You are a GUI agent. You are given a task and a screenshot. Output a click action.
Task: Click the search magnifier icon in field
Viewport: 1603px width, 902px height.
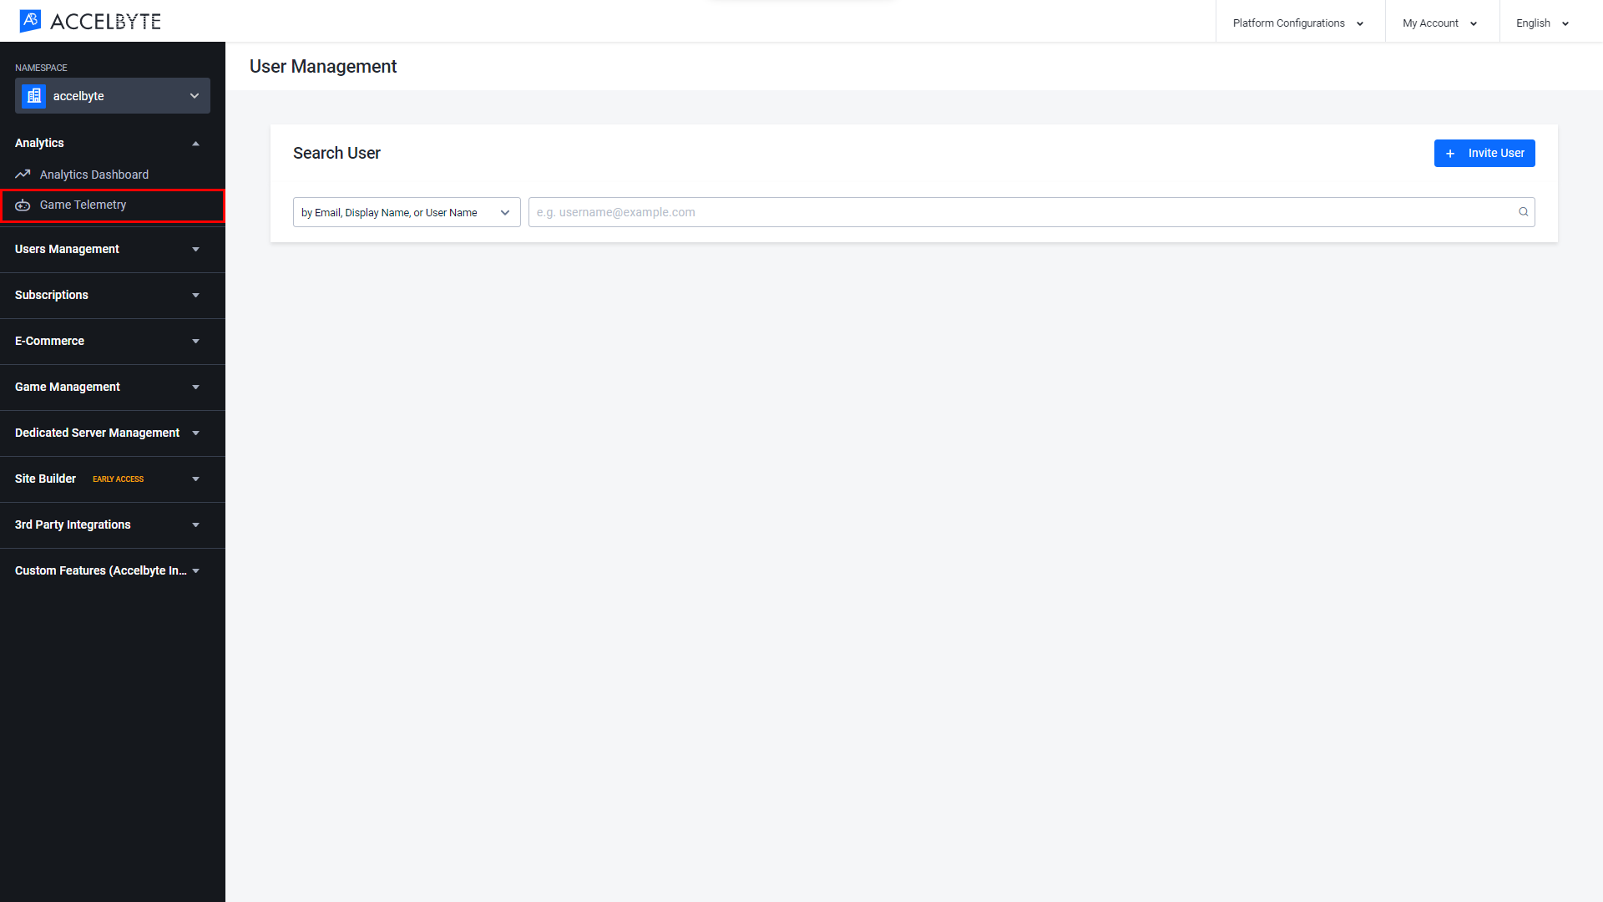point(1524,211)
